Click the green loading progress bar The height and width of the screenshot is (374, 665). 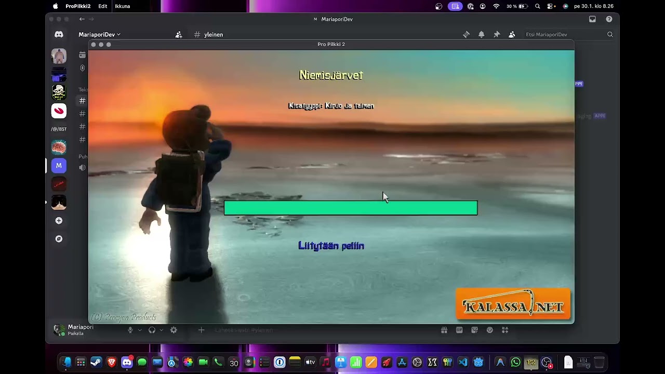pos(351,208)
